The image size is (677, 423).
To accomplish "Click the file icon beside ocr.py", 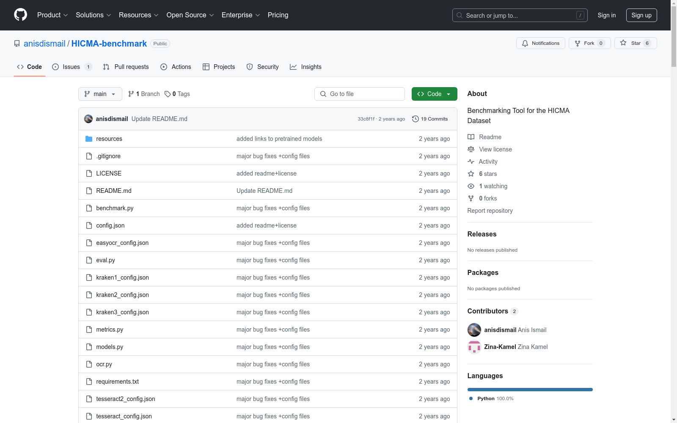I will 89,364.
